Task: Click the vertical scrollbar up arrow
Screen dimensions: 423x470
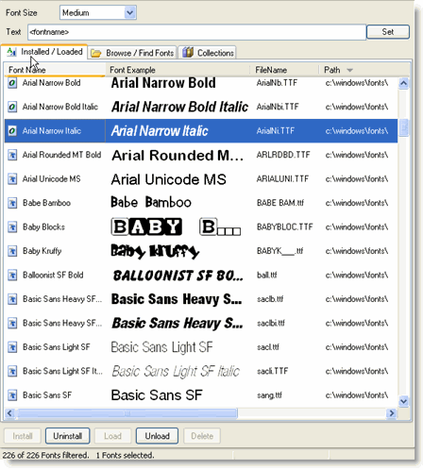Action: (x=403, y=83)
